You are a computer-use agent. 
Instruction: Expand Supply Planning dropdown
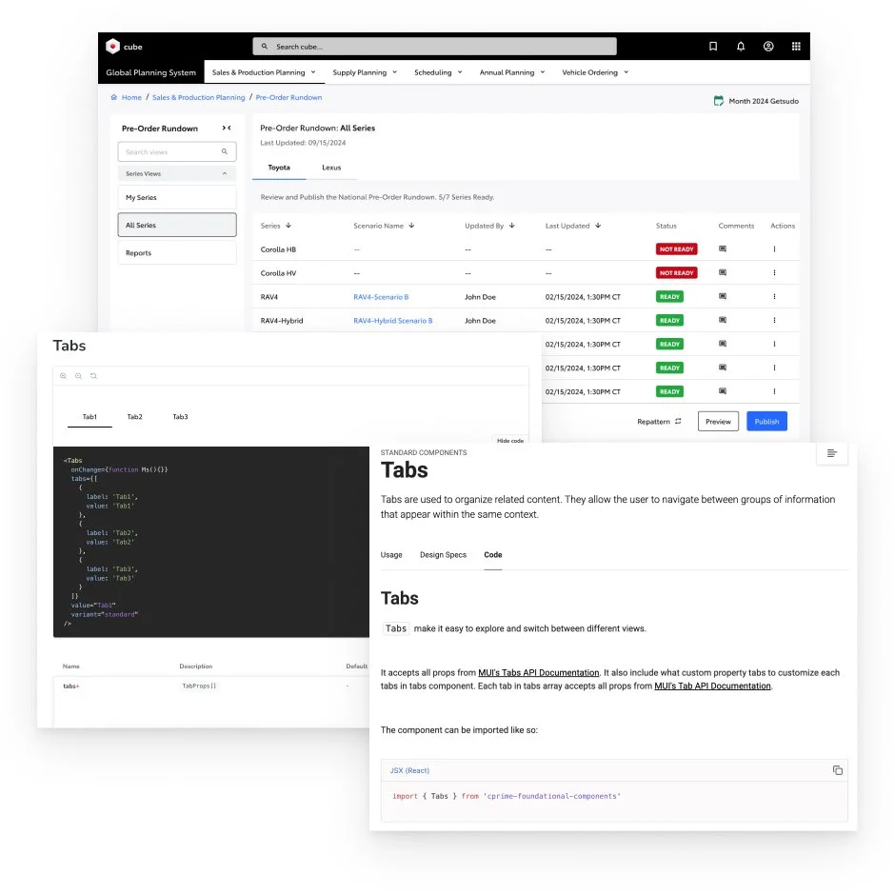[365, 72]
